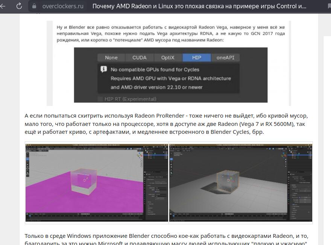Go back using the browser back arrow

coord(3,6)
